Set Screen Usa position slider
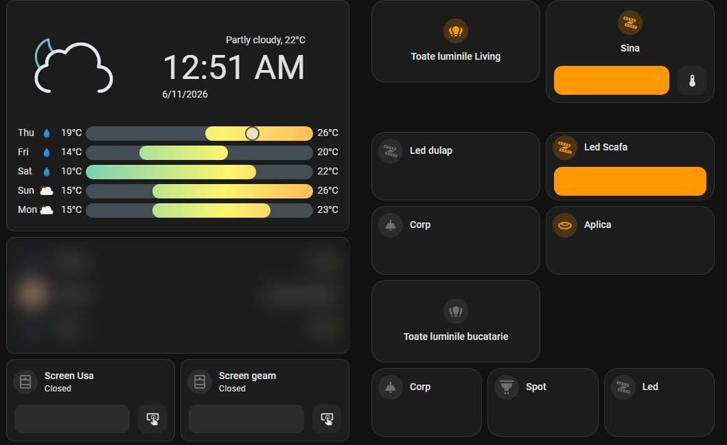Screen dimensions: 727x445 (72, 418)
